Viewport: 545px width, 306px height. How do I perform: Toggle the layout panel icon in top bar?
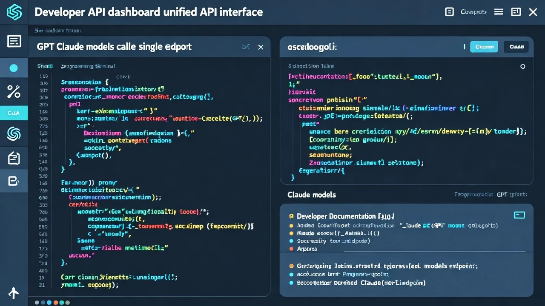pos(516,12)
